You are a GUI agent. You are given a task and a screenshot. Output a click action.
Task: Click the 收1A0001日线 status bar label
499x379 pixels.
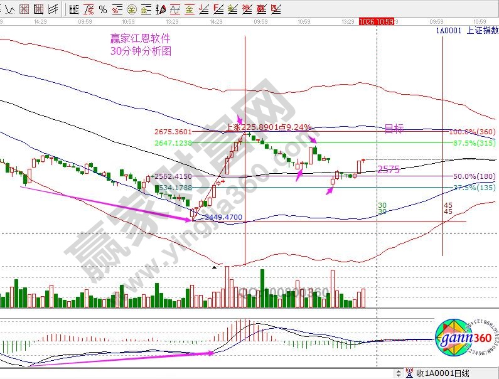[x=443, y=373]
